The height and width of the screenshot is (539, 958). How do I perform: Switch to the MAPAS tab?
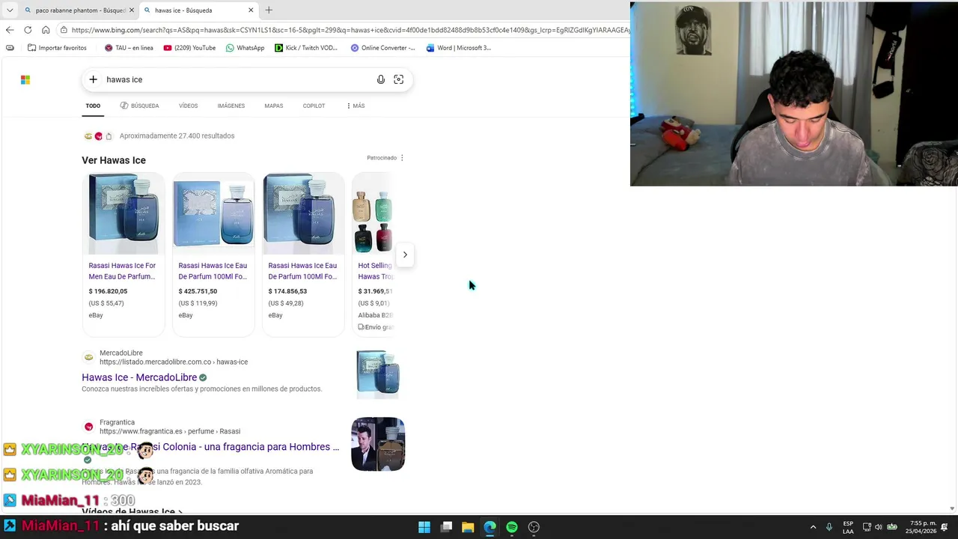pos(273,106)
